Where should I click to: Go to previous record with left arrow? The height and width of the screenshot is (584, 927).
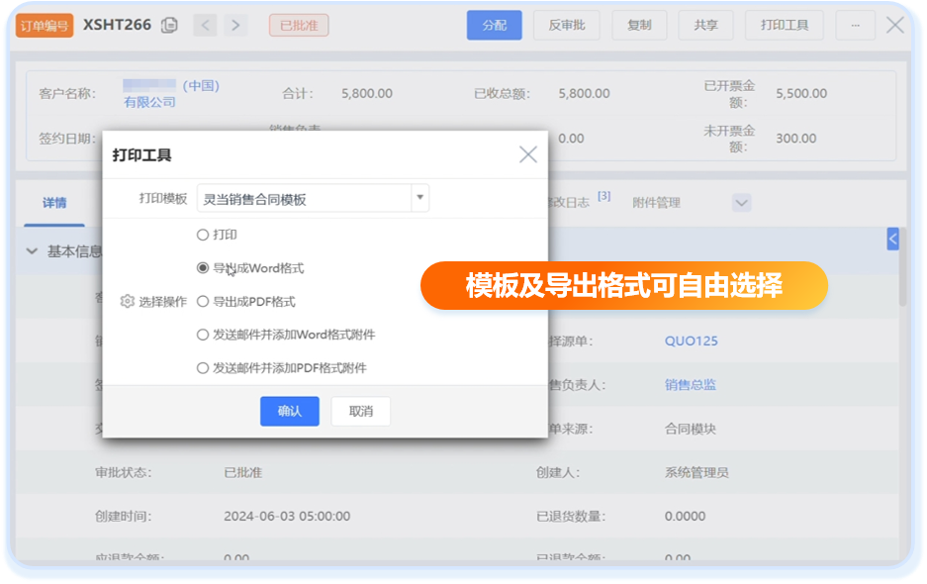(x=205, y=25)
